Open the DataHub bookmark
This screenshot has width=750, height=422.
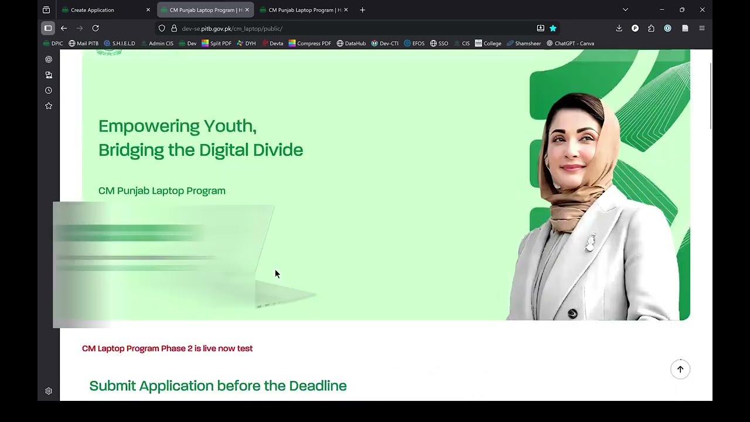click(x=351, y=43)
